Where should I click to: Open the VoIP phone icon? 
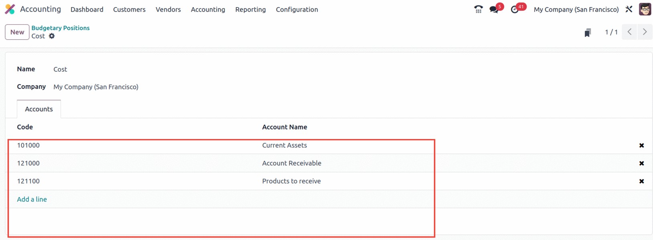coord(479,9)
